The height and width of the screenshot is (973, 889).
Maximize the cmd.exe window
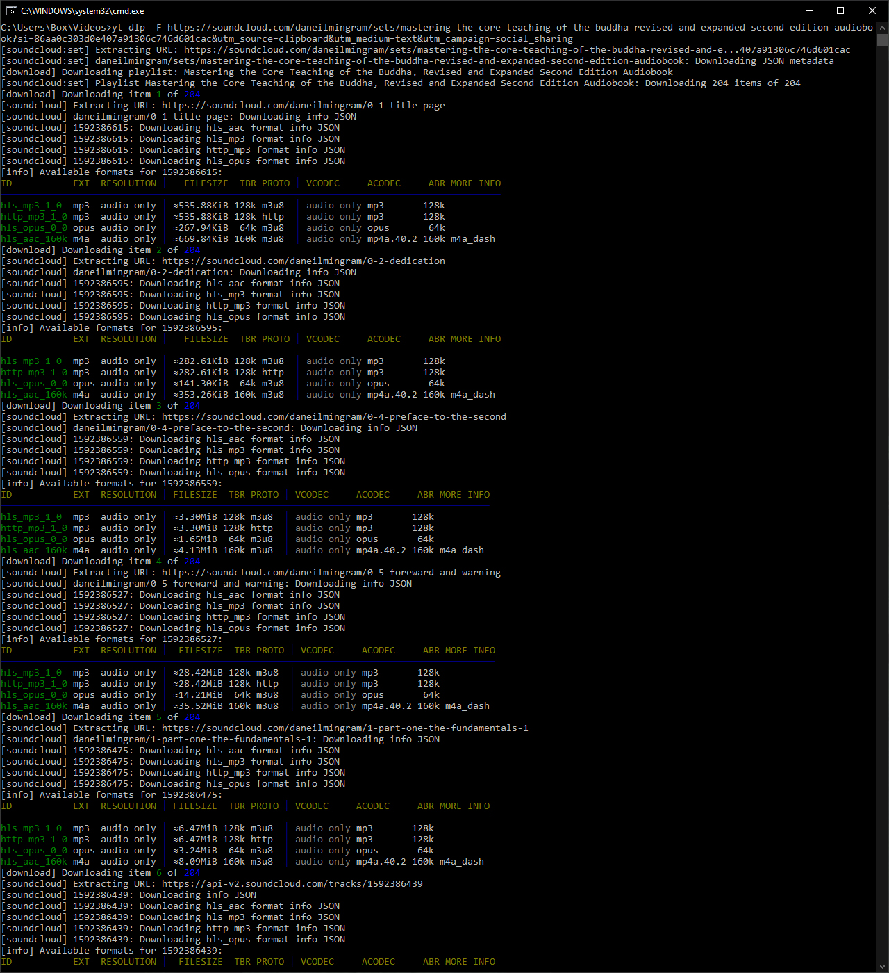tap(840, 10)
